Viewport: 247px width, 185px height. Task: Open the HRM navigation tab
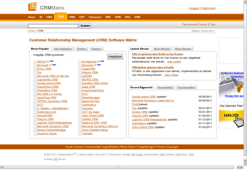[x=118, y=17]
